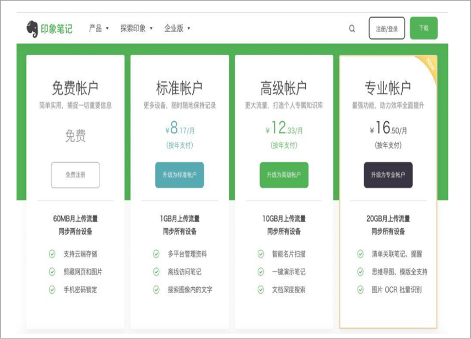The height and width of the screenshot is (339, 471).
Task: Open the search magnifier icon
Action: [352, 29]
